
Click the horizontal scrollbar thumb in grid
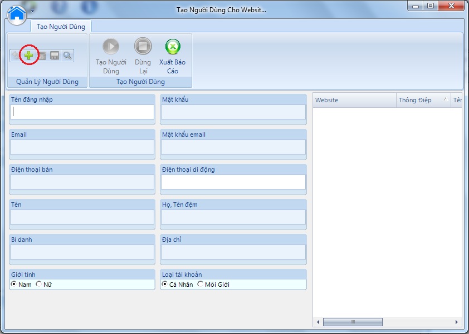pyautogui.click(x=352, y=322)
